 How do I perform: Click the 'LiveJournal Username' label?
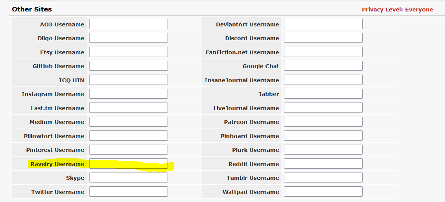pyautogui.click(x=246, y=108)
